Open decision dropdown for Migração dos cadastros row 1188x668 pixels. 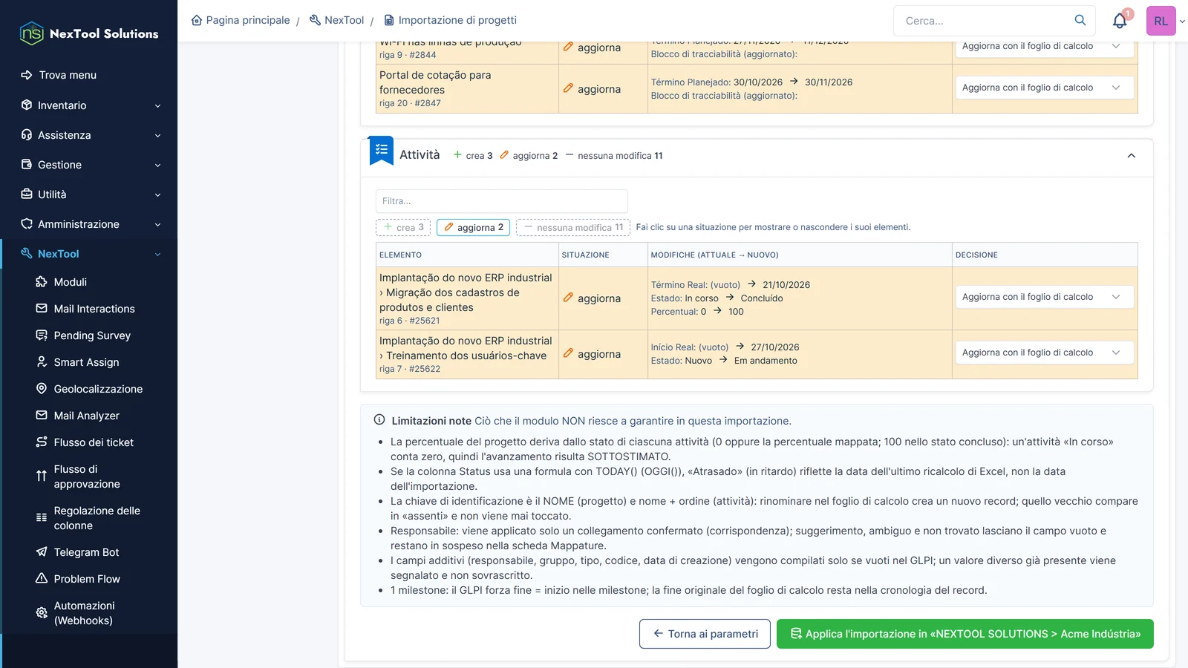[x=1044, y=297]
